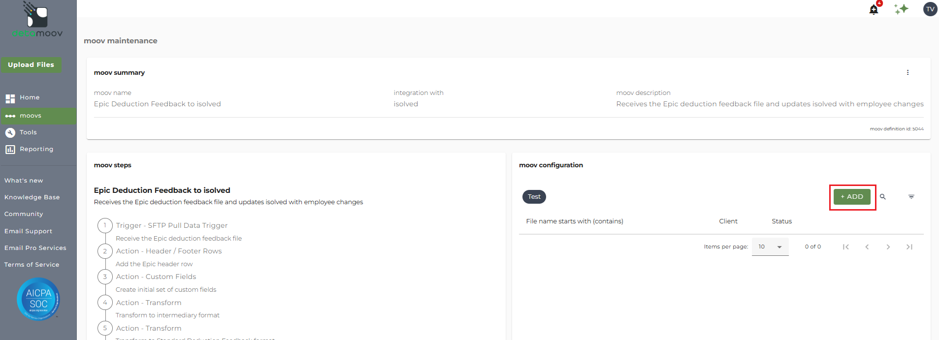Open step 5 Action - Transform

click(x=149, y=328)
